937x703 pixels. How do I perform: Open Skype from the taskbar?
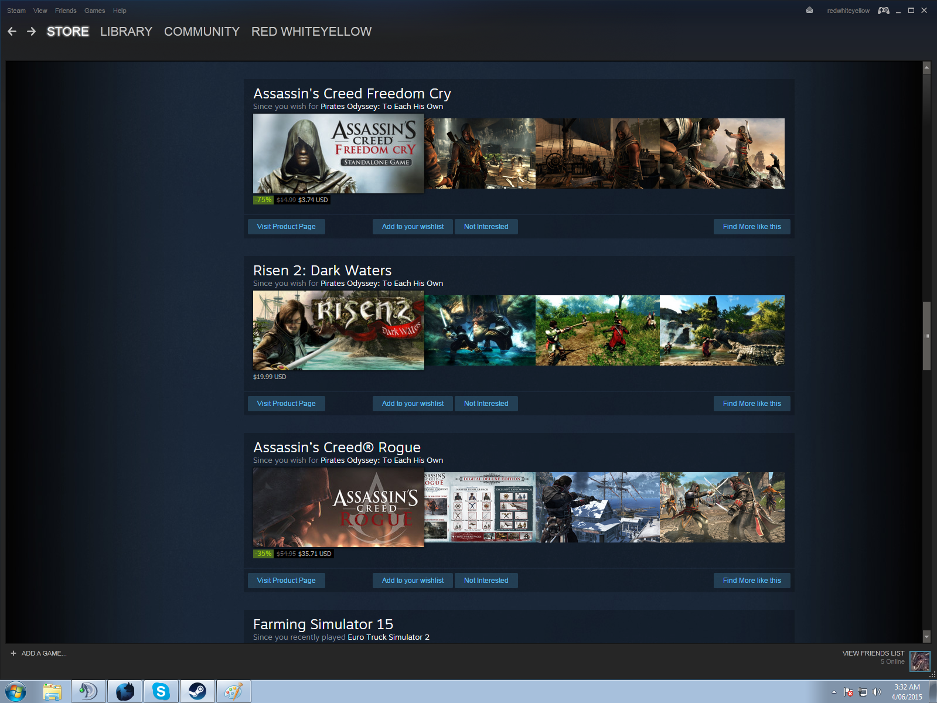pyautogui.click(x=161, y=692)
